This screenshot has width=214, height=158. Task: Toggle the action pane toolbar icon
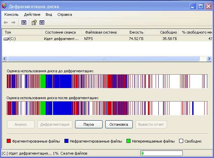pos(42,23)
